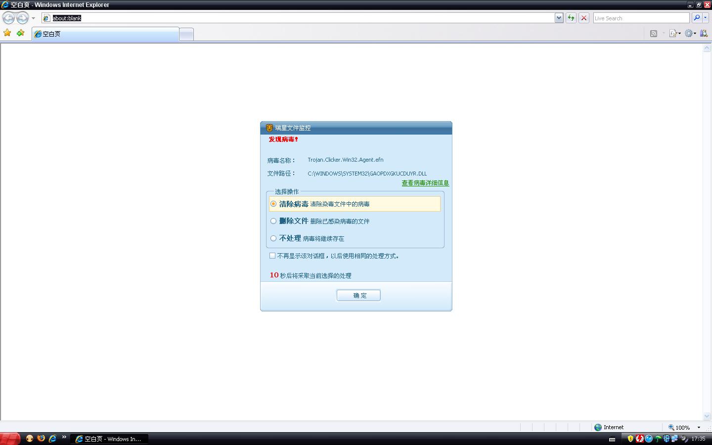Click the Rising tiger icon in dialog title
This screenshot has width=712, height=445.
[269, 128]
